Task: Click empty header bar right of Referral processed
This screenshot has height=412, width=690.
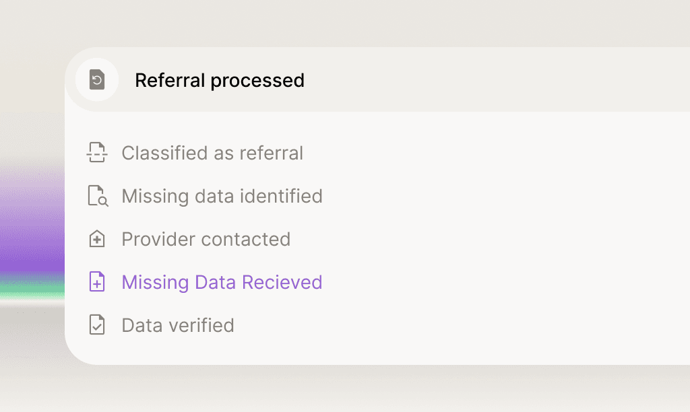Action: point(499,80)
